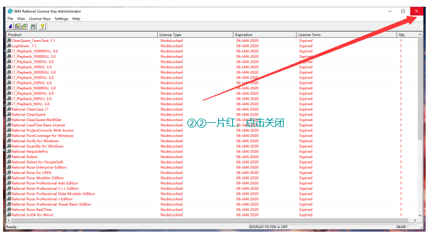Click the IBM Rational app icon in title bar
The width and height of the screenshot is (430, 242).
[x=10, y=11]
